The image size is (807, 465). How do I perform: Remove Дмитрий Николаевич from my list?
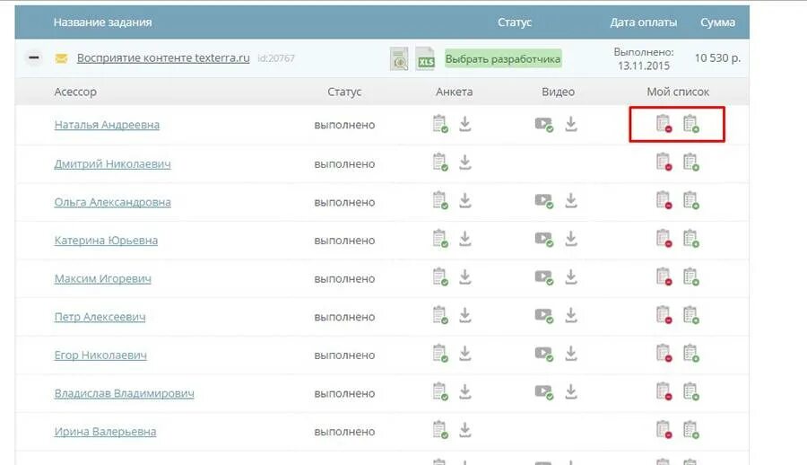pos(664,162)
